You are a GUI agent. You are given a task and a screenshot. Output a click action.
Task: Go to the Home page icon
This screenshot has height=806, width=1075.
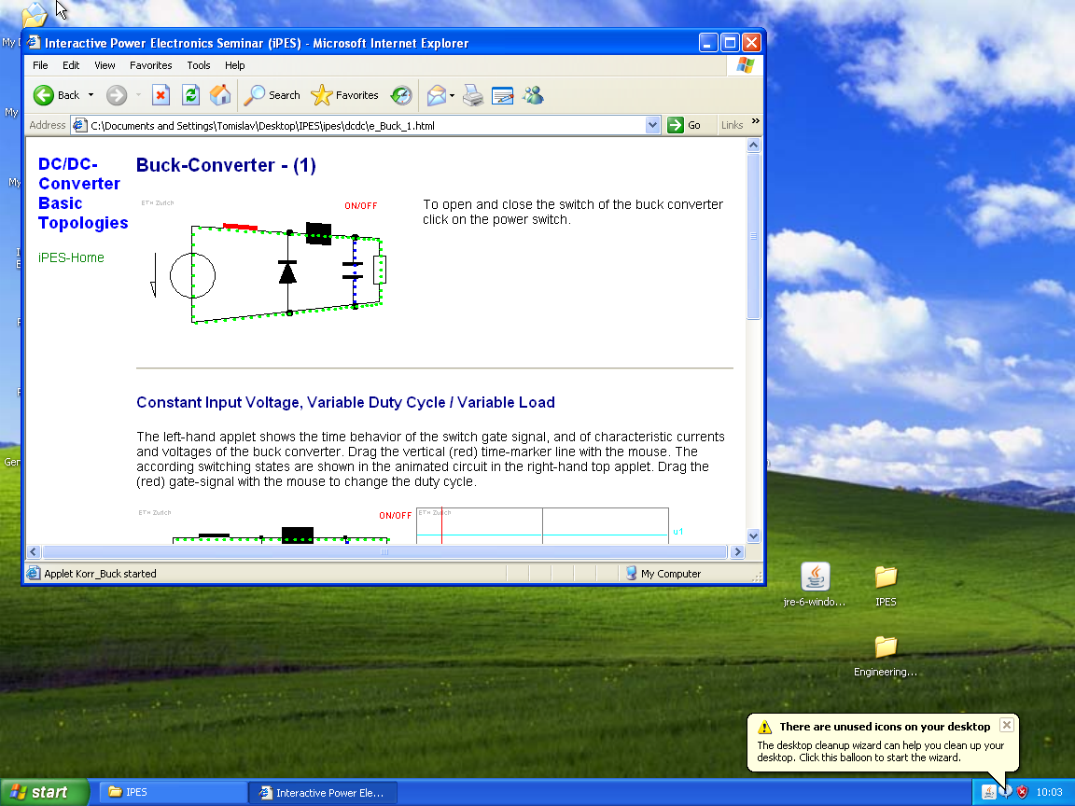click(x=220, y=95)
